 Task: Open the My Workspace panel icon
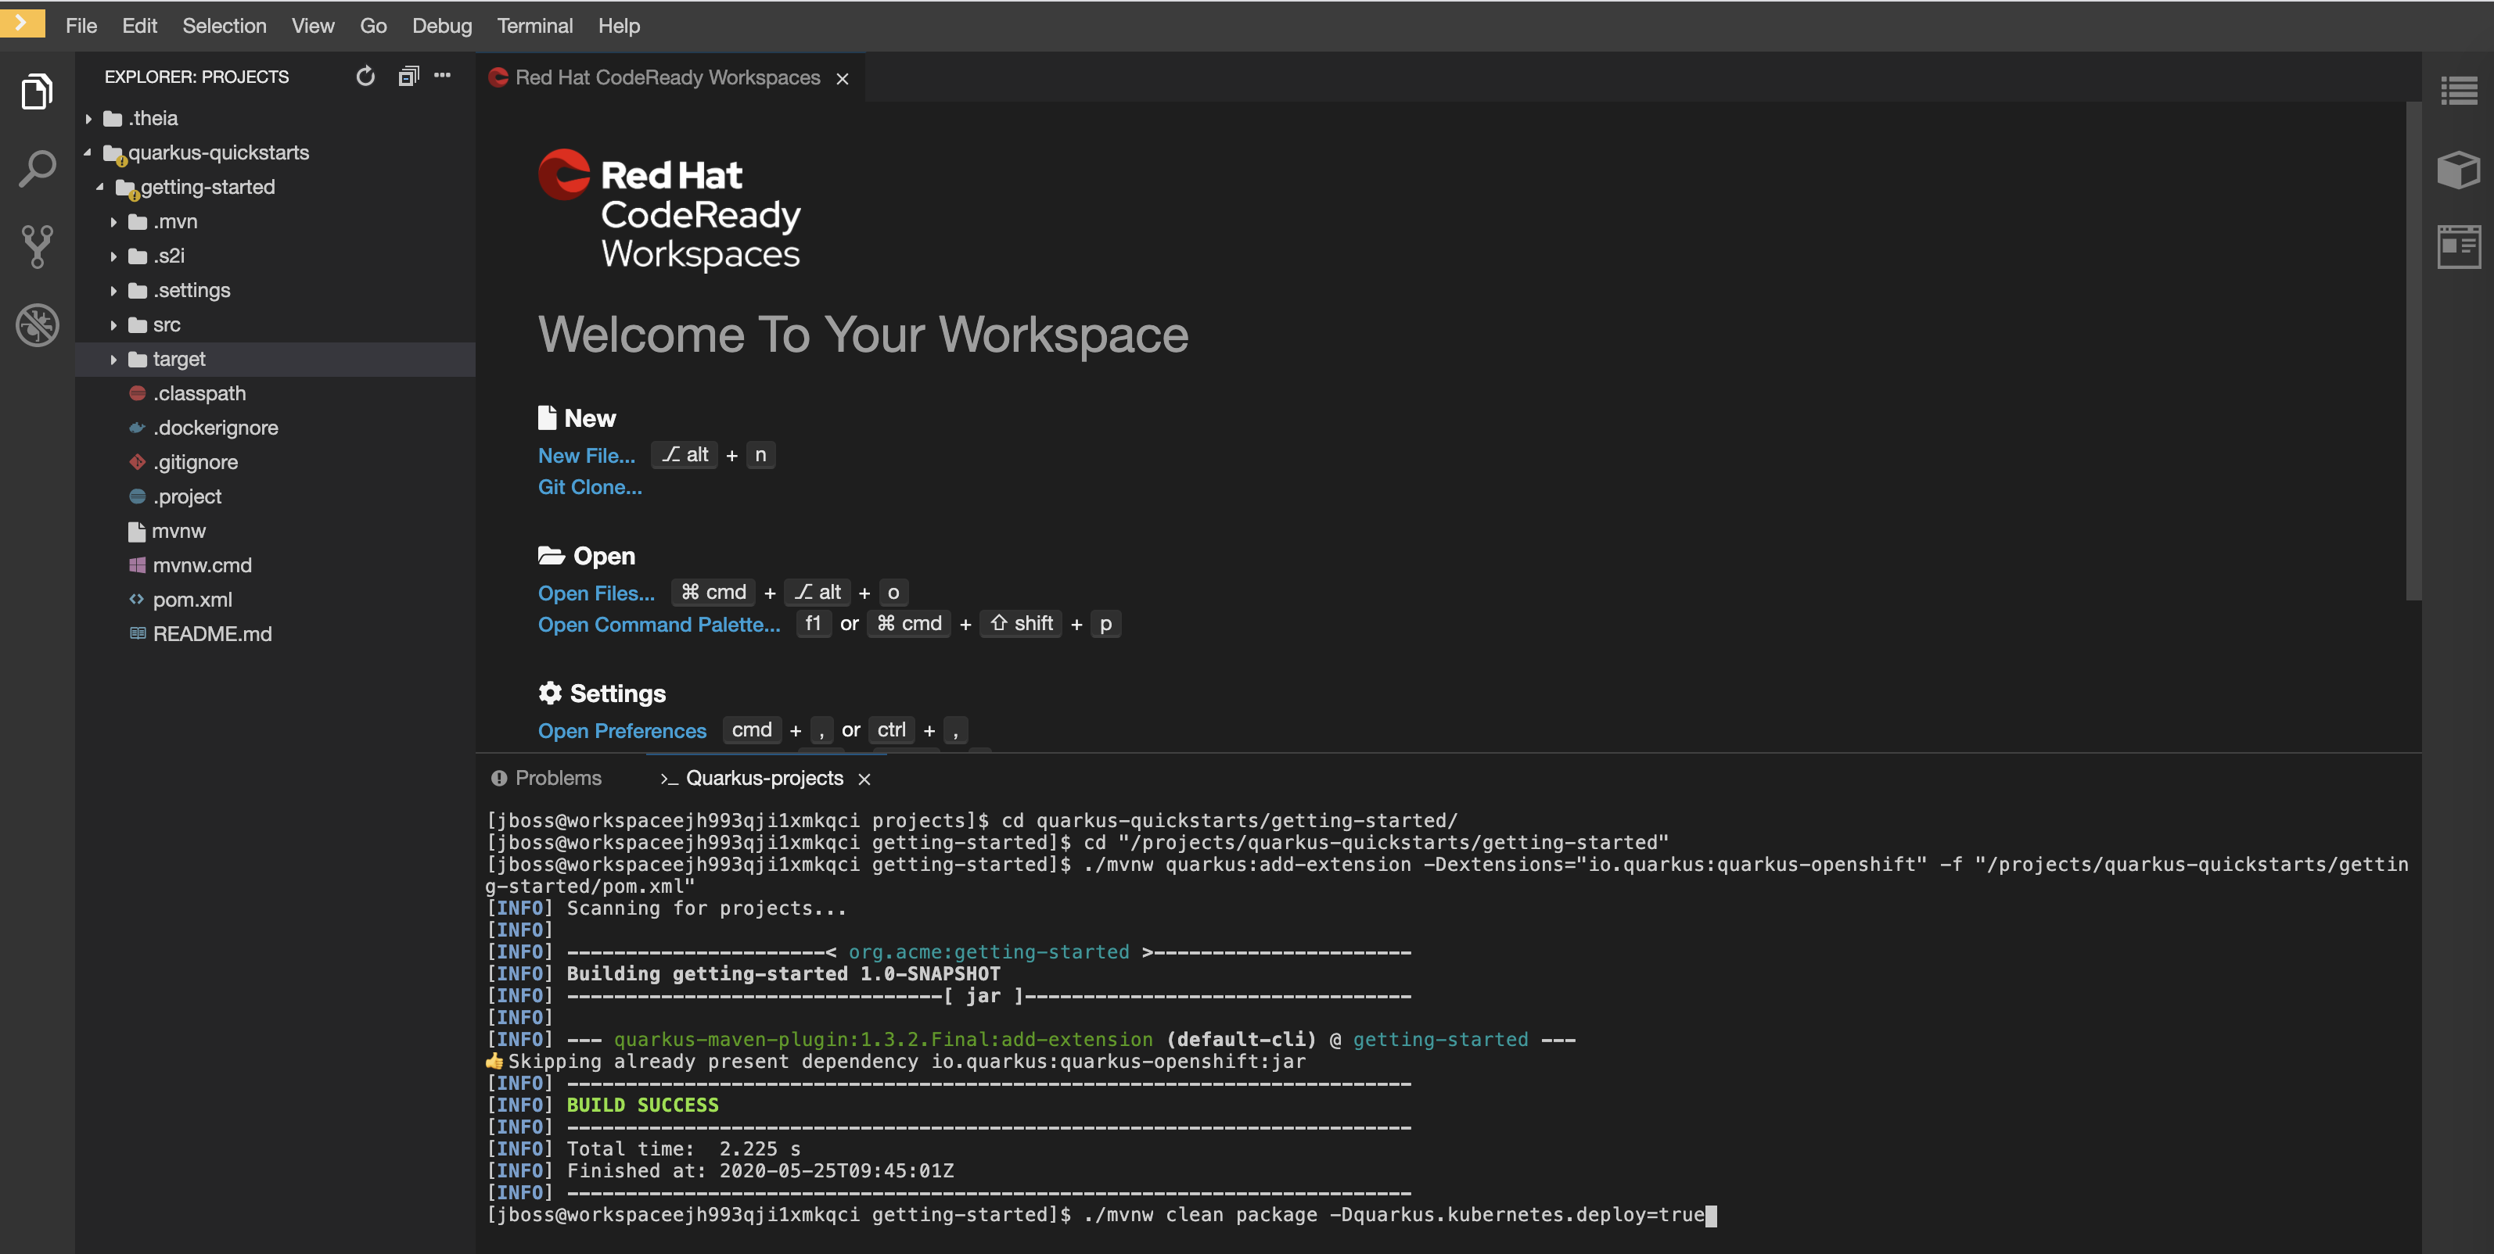pyautogui.click(x=2458, y=247)
